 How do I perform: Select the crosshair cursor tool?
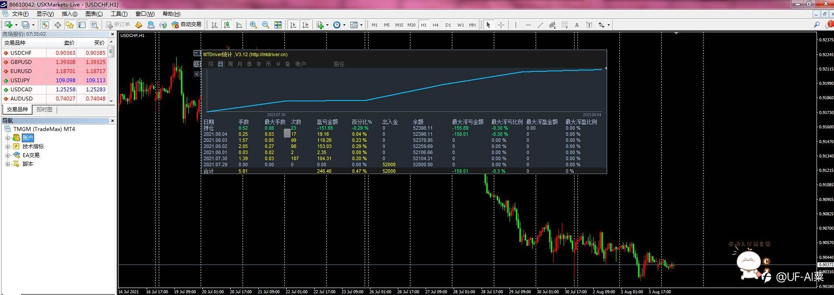pyautogui.click(x=501, y=25)
